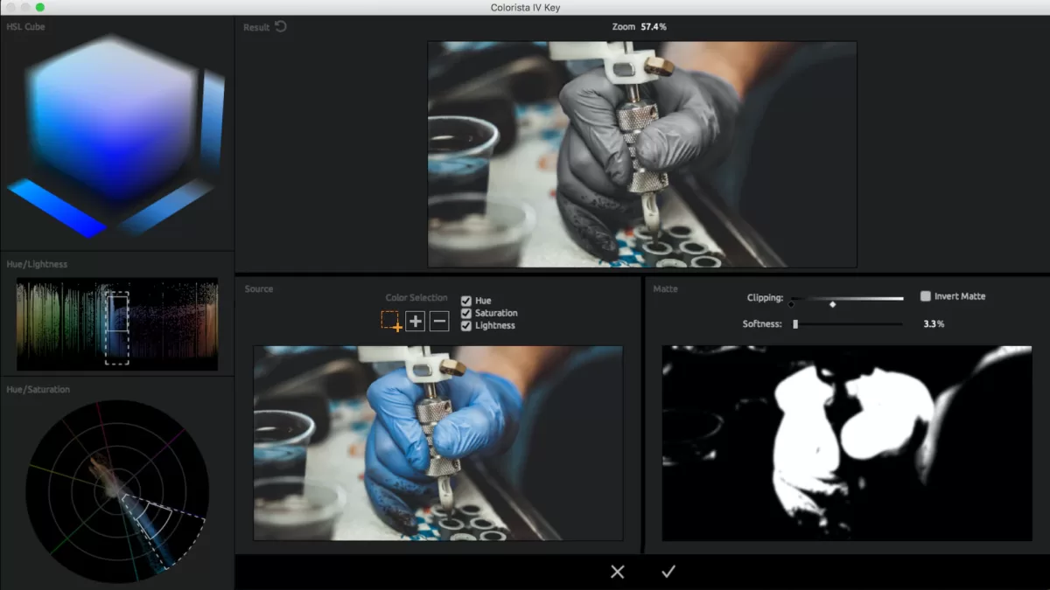Select the rectangular color selection tool
The height and width of the screenshot is (590, 1050).
[x=391, y=322]
